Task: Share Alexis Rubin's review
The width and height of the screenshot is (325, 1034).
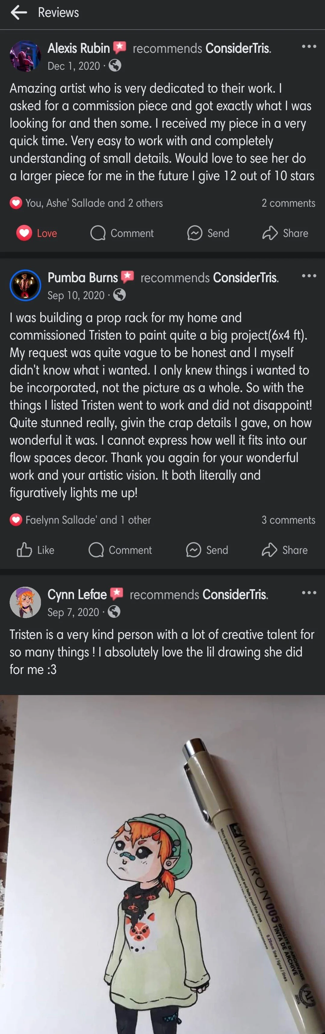Action: (x=285, y=233)
